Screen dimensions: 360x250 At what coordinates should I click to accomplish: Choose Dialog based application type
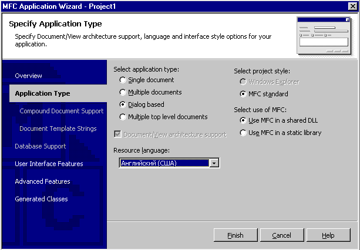122,104
